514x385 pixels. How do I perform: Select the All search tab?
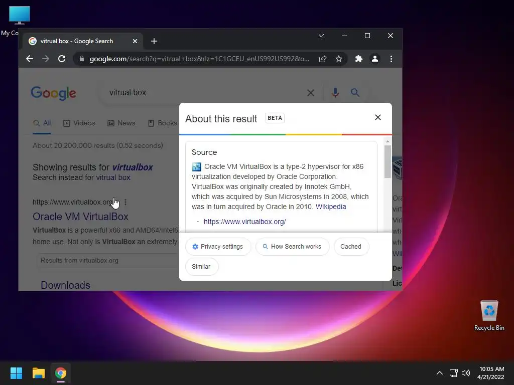coord(42,123)
